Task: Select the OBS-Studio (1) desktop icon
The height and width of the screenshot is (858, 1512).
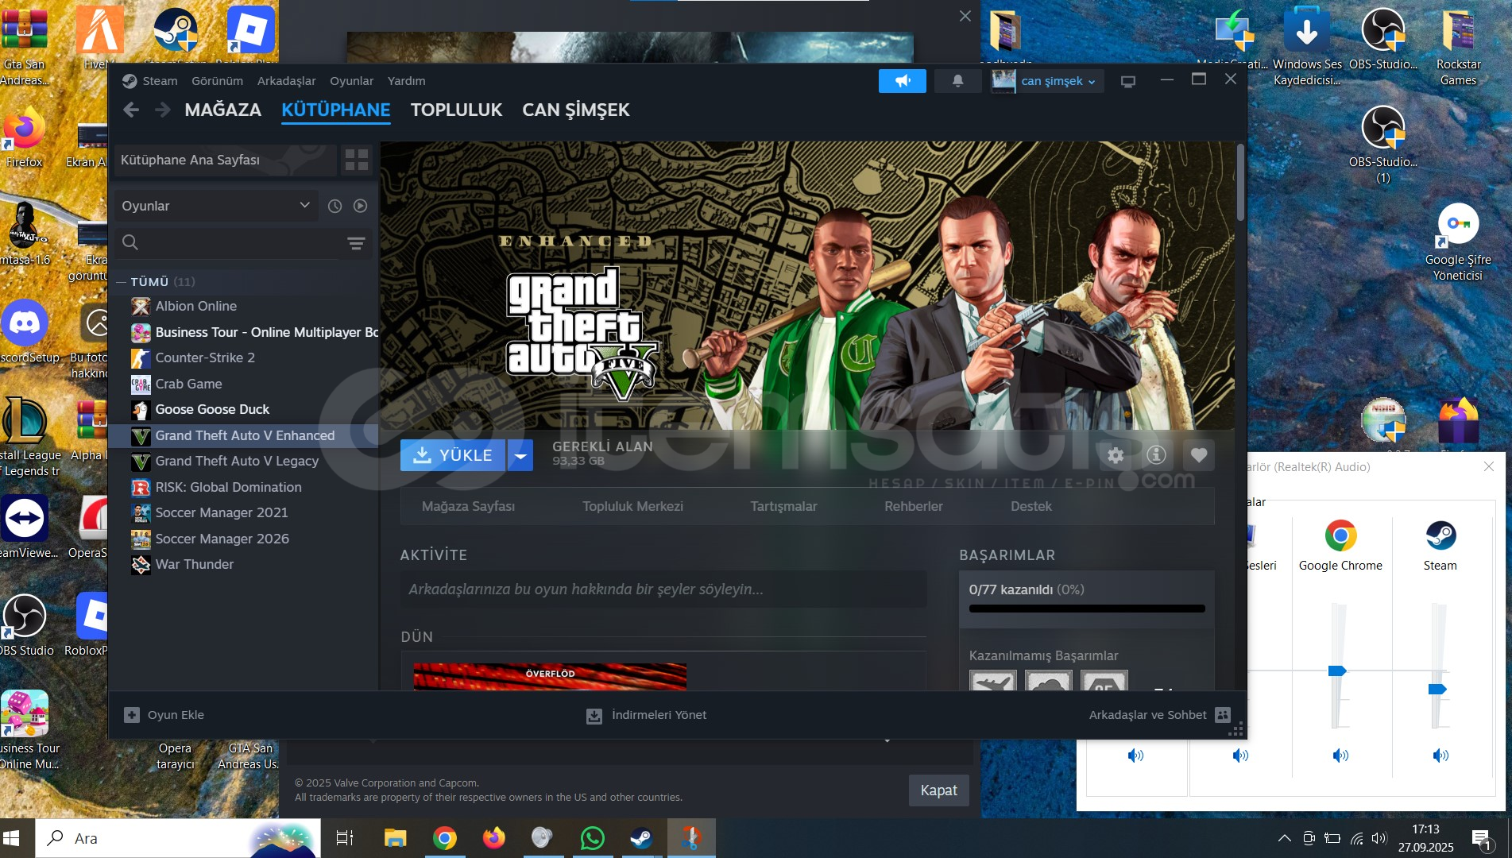Action: click(x=1383, y=145)
